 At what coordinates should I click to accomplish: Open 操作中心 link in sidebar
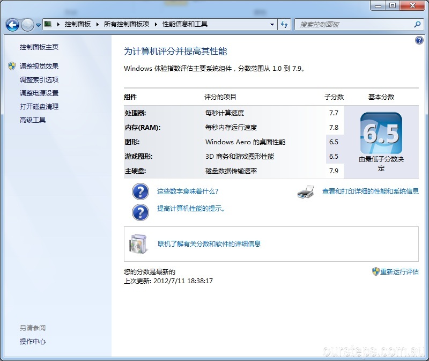click(33, 341)
